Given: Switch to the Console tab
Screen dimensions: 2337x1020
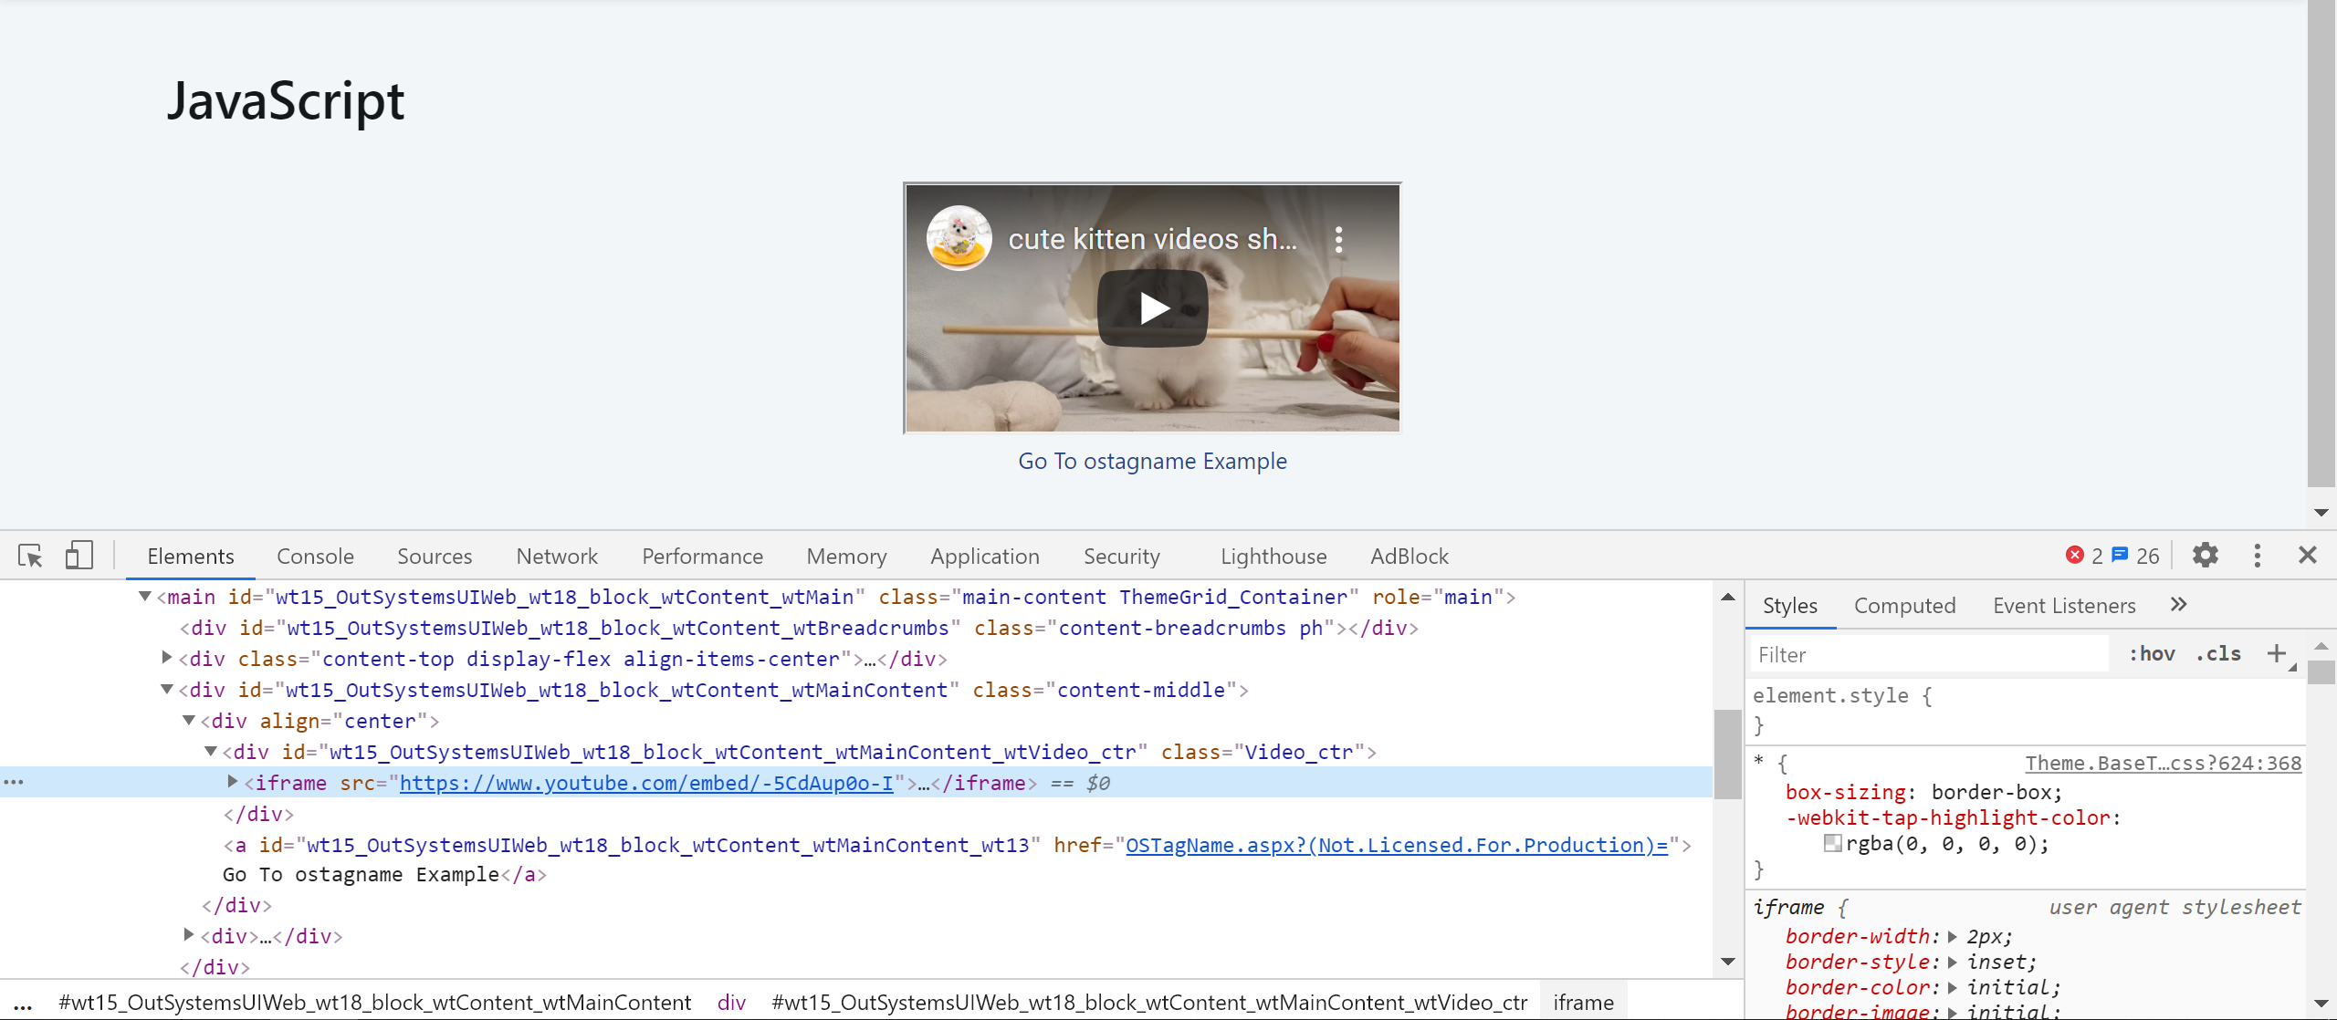Looking at the screenshot, I should click(x=314, y=556).
